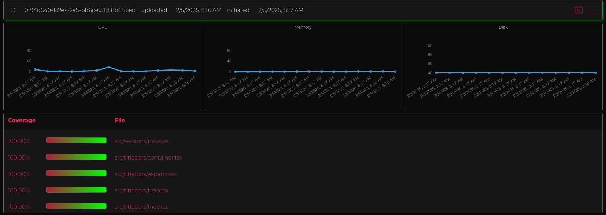Click first data point on CPU chart

pyautogui.click(x=35, y=69)
